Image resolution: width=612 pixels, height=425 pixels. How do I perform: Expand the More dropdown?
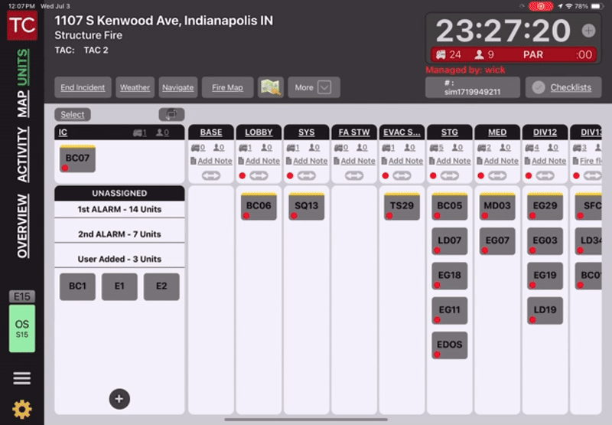pos(314,87)
